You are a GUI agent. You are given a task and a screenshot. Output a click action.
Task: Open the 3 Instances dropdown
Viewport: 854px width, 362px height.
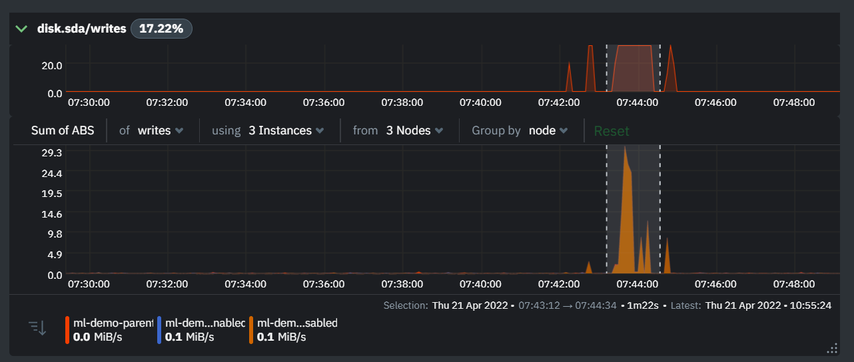coord(286,130)
